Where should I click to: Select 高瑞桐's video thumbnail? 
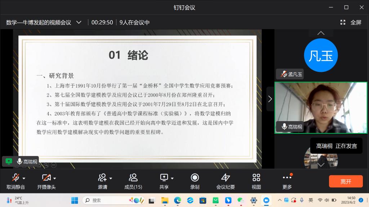tap(321, 107)
